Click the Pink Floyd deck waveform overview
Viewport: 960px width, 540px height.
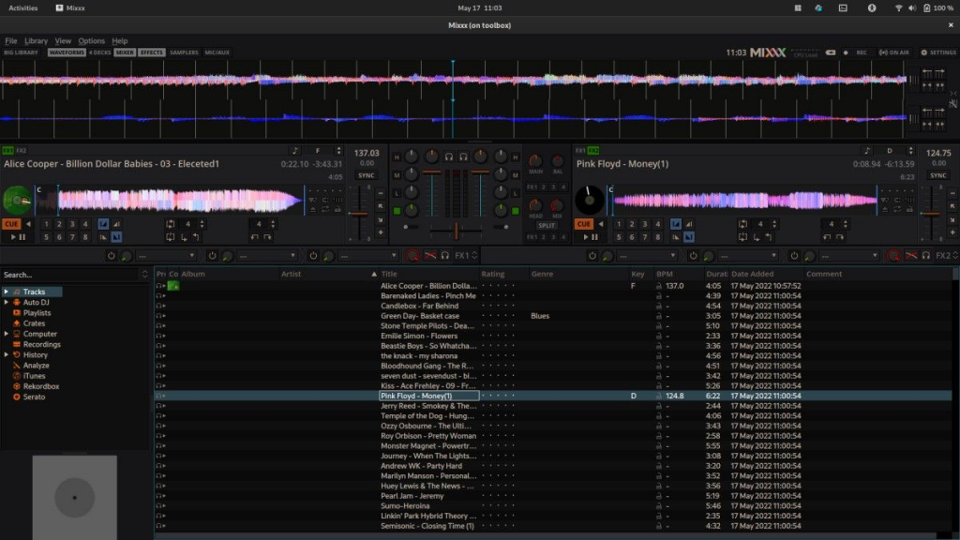(743, 200)
